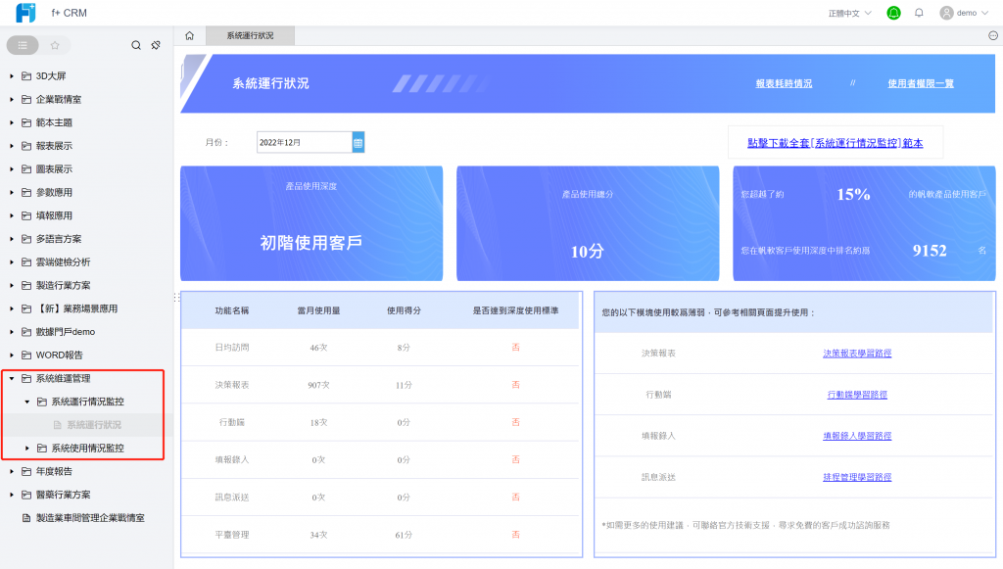Select the 系統運行狀況 tab
The width and height of the screenshot is (1003, 569).
click(x=250, y=36)
